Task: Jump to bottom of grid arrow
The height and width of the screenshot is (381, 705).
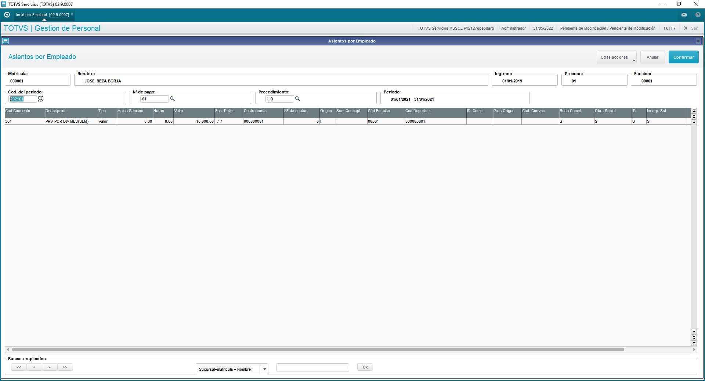Action: click(694, 343)
